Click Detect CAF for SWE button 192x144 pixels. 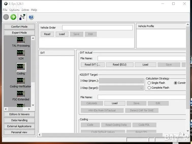tap(142, 110)
